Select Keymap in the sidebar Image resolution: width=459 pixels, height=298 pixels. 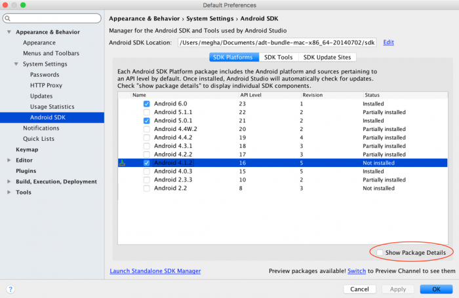tap(27, 149)
